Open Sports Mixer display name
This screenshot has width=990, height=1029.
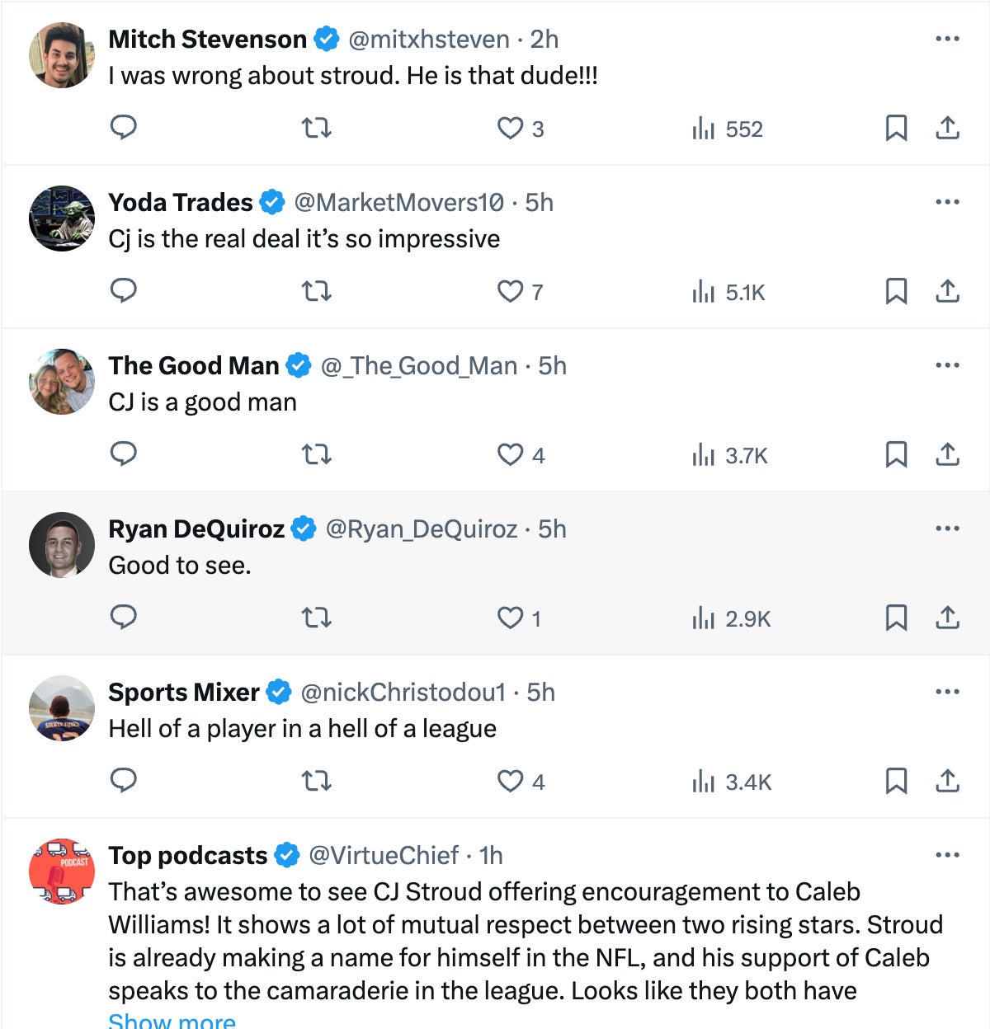[x=183, y=692]
